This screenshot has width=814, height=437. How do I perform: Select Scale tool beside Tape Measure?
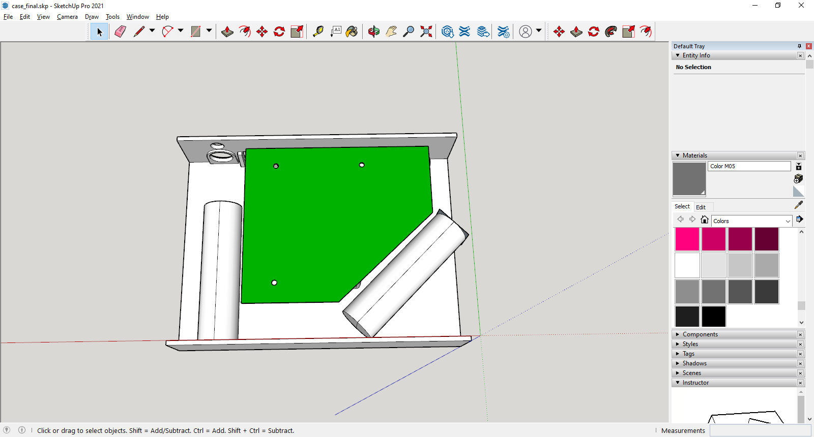[297, 32]
